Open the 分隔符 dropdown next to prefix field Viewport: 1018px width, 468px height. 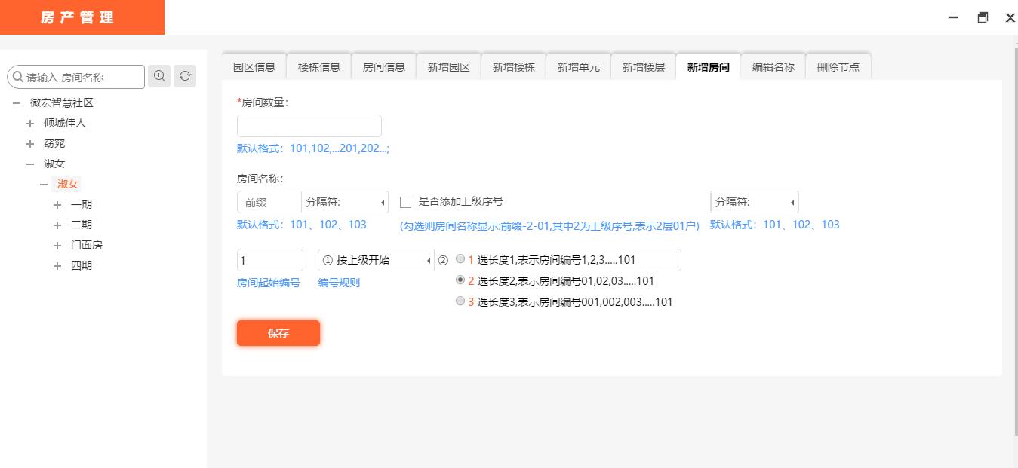click(x=345, y=202)
